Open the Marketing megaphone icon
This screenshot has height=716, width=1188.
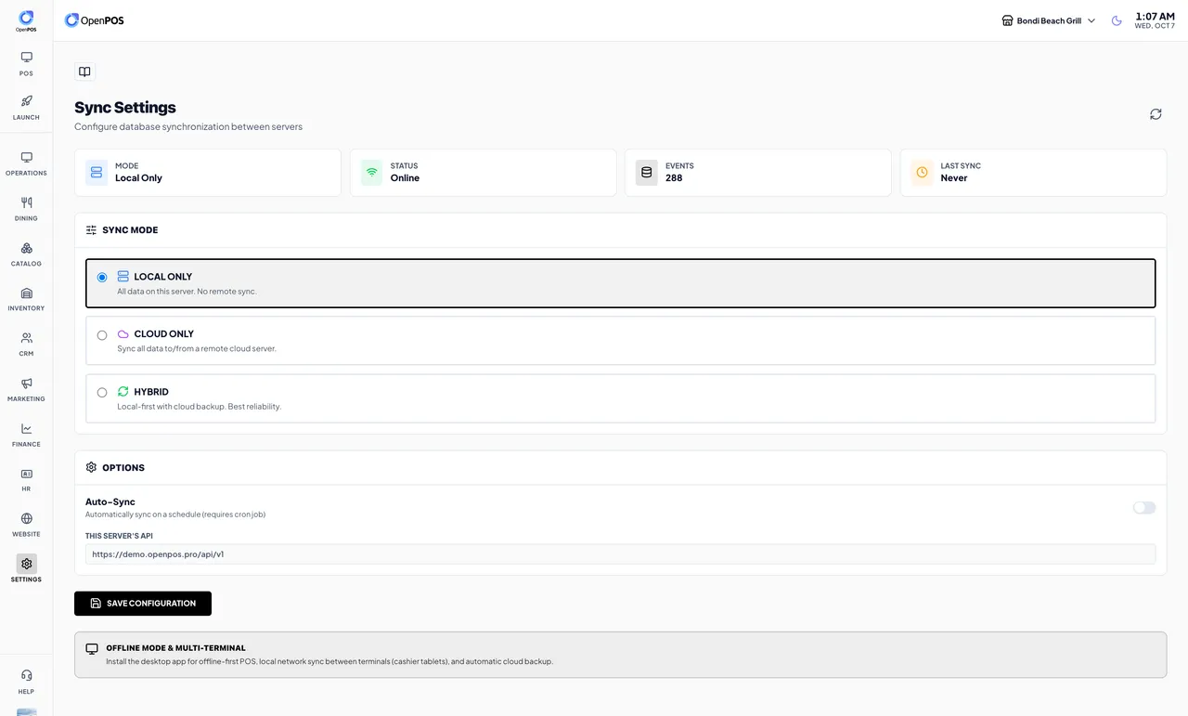pos(26,384)
